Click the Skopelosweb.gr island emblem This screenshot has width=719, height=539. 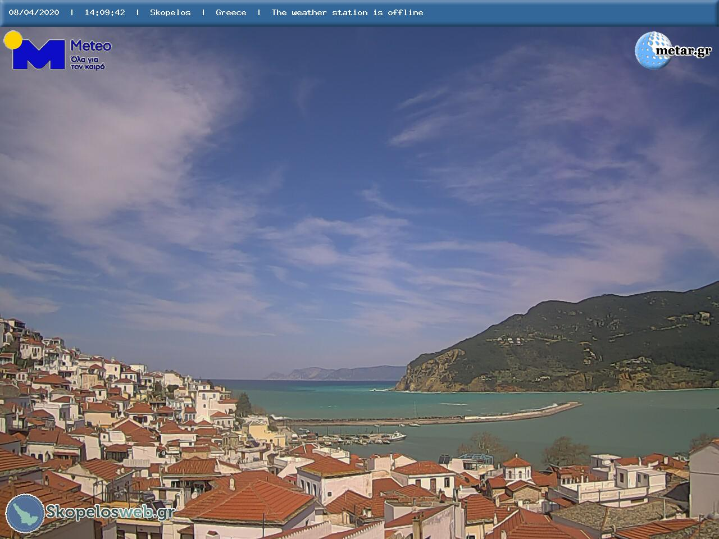point(25,513)
